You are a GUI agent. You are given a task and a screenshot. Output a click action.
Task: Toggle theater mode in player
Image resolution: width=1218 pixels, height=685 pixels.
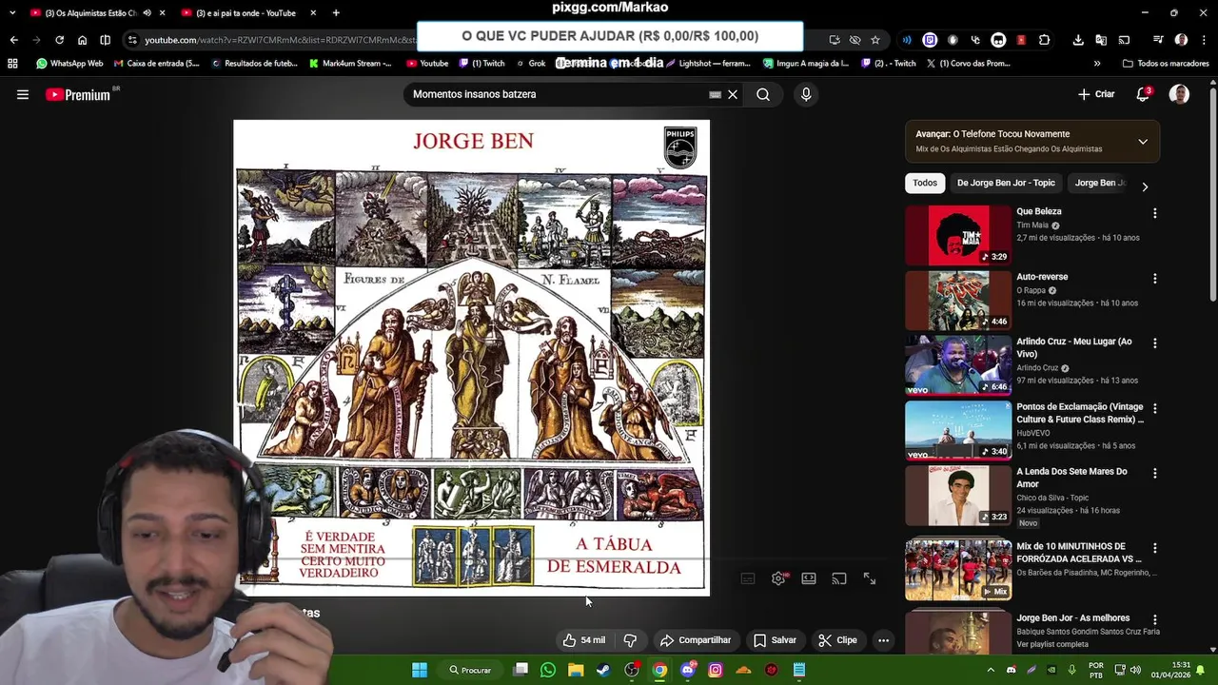pos(809,578)
